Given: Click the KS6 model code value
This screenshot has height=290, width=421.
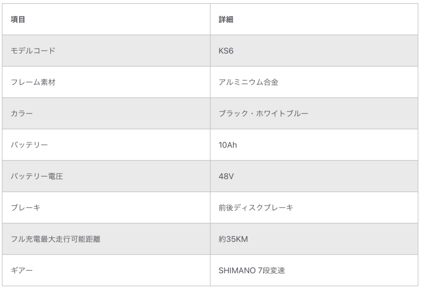Looking at the screenshot, I should [x=226, y=51].
